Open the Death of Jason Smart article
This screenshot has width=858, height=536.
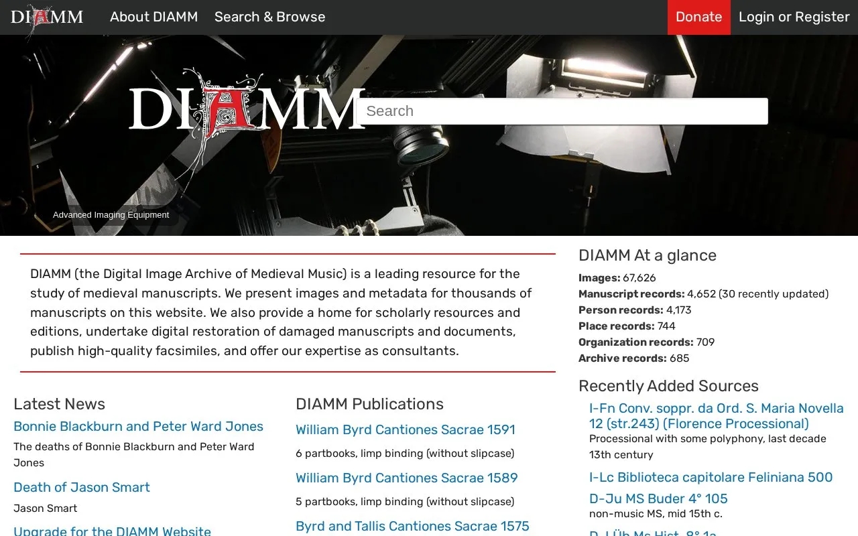[82, 487]
